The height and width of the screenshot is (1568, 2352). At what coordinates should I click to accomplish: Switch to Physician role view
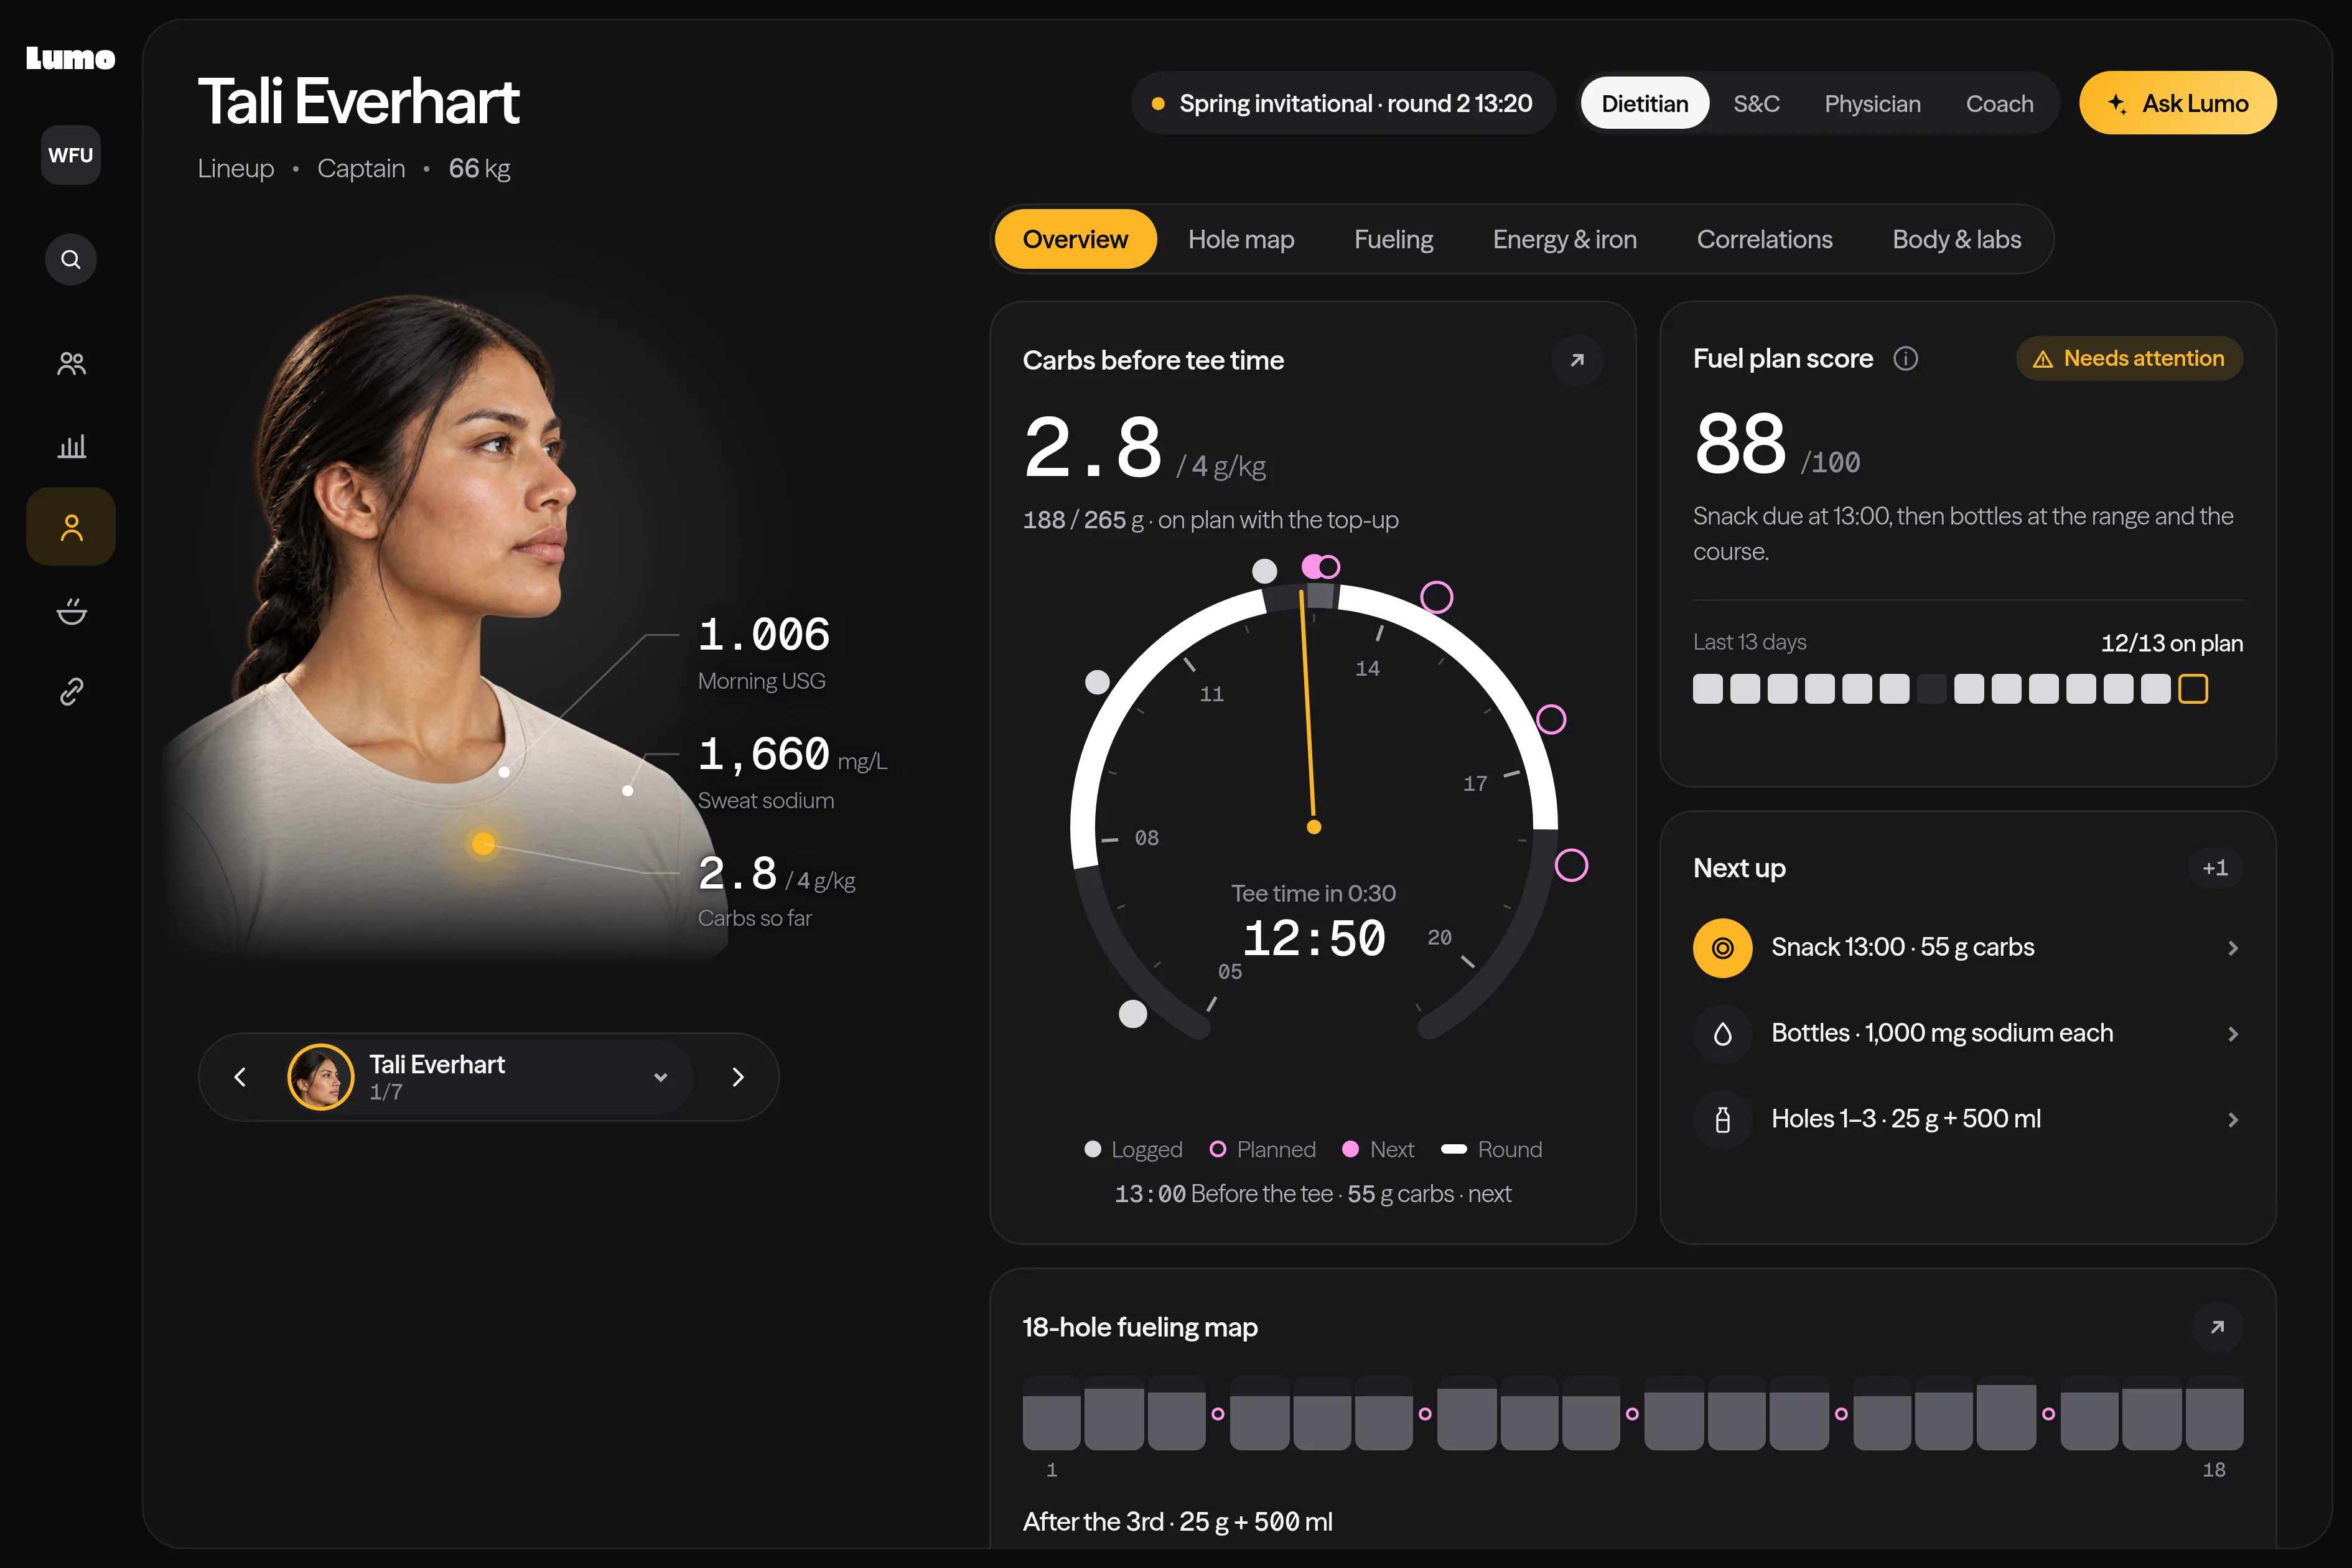1872,103
